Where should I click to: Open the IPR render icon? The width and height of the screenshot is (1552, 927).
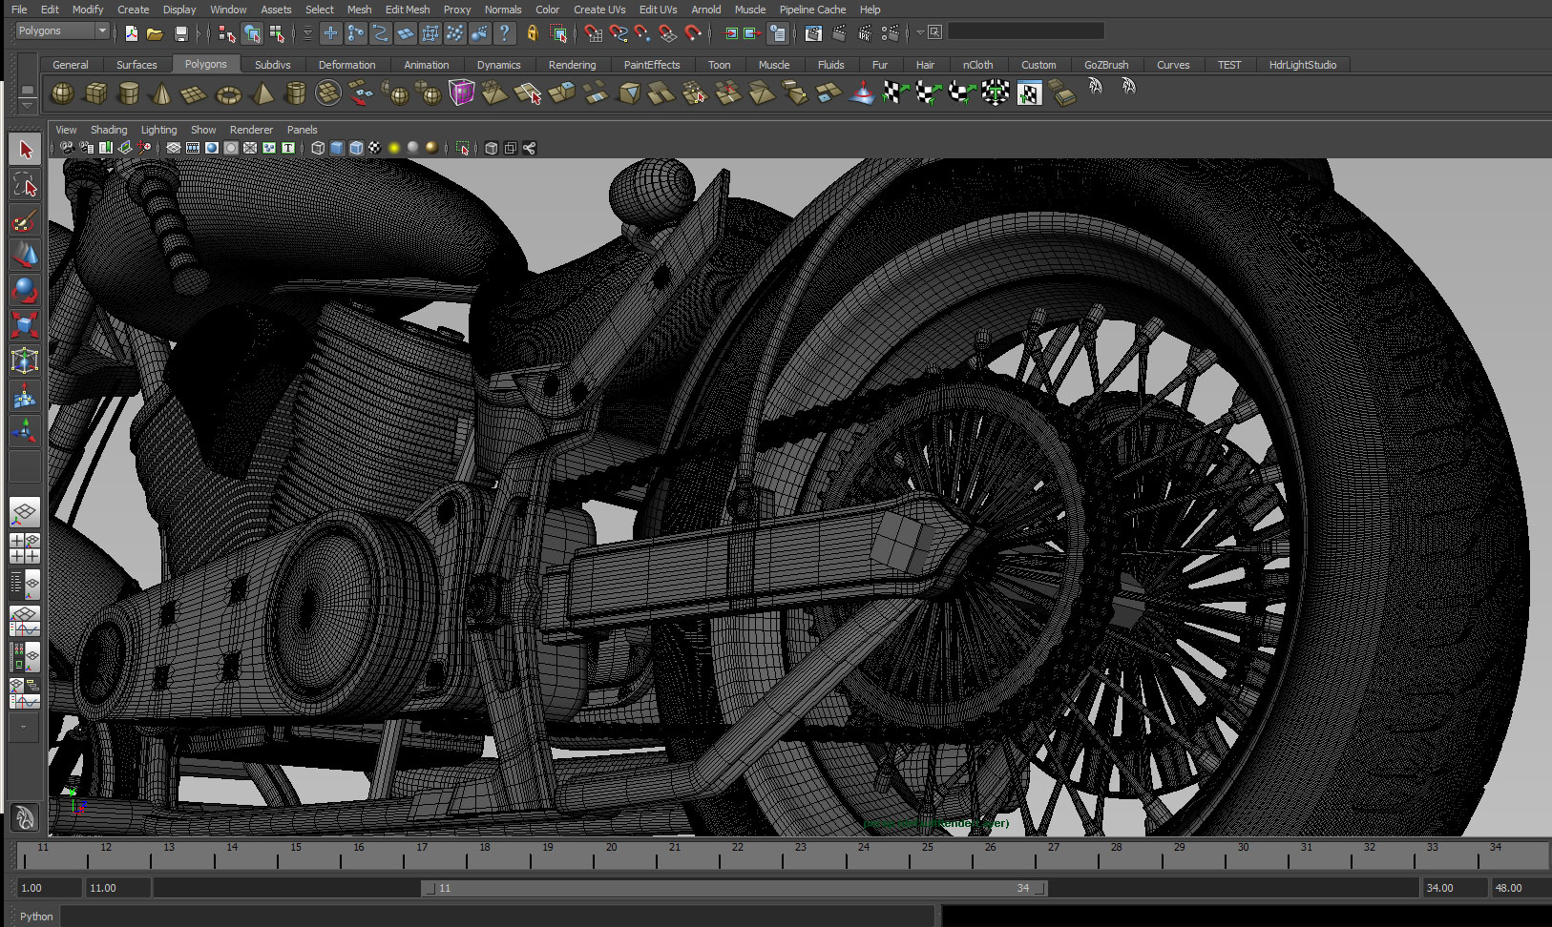864,34
